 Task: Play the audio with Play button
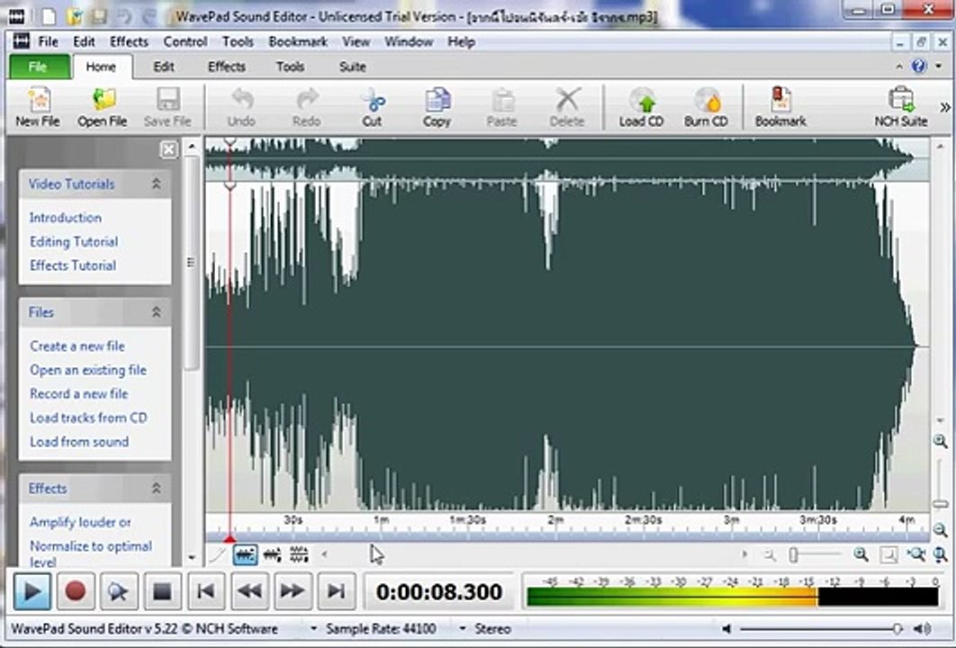[32, 590]
